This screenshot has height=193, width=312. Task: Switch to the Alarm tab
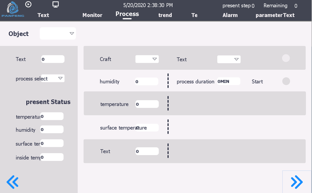click(x=230, y=15)
